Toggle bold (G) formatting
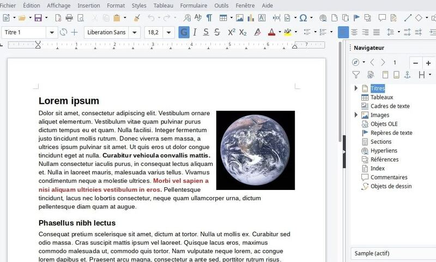Viewport: 436px width, 262px height. (184, 32)
